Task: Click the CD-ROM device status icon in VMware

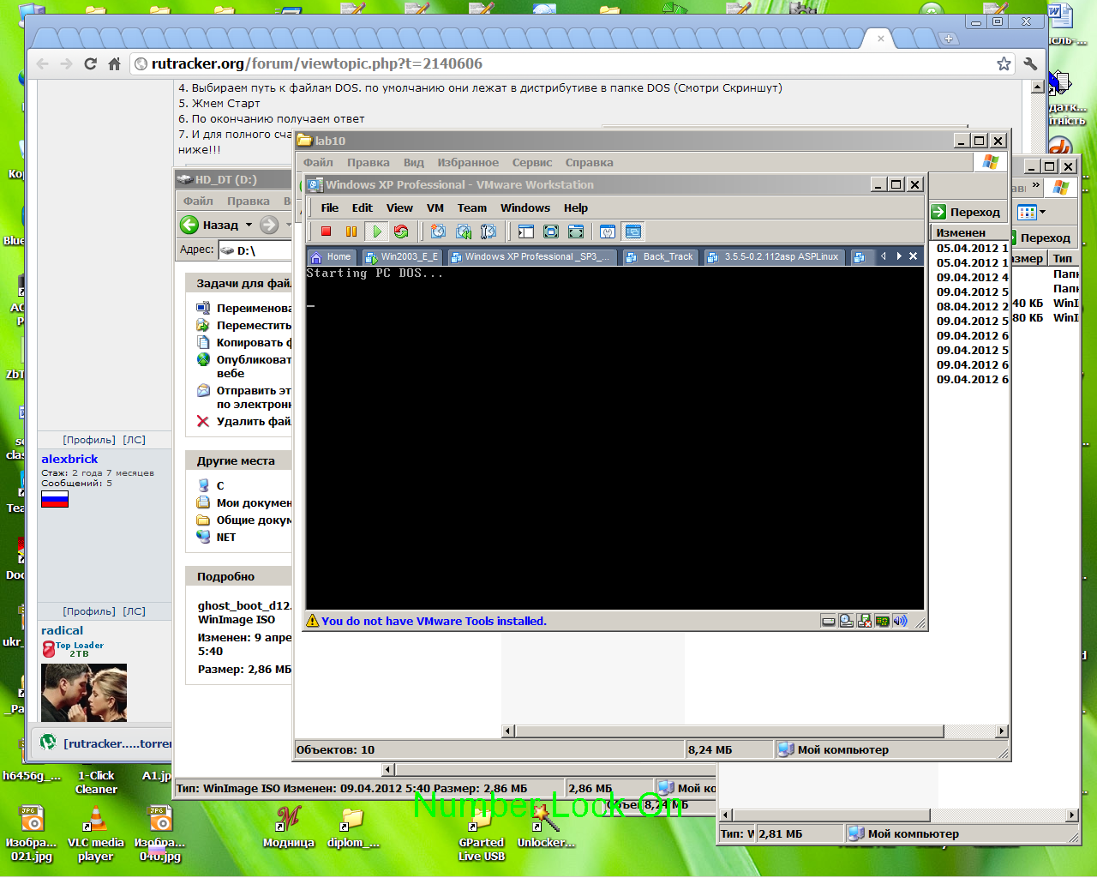Action: (x=846, y=621)
